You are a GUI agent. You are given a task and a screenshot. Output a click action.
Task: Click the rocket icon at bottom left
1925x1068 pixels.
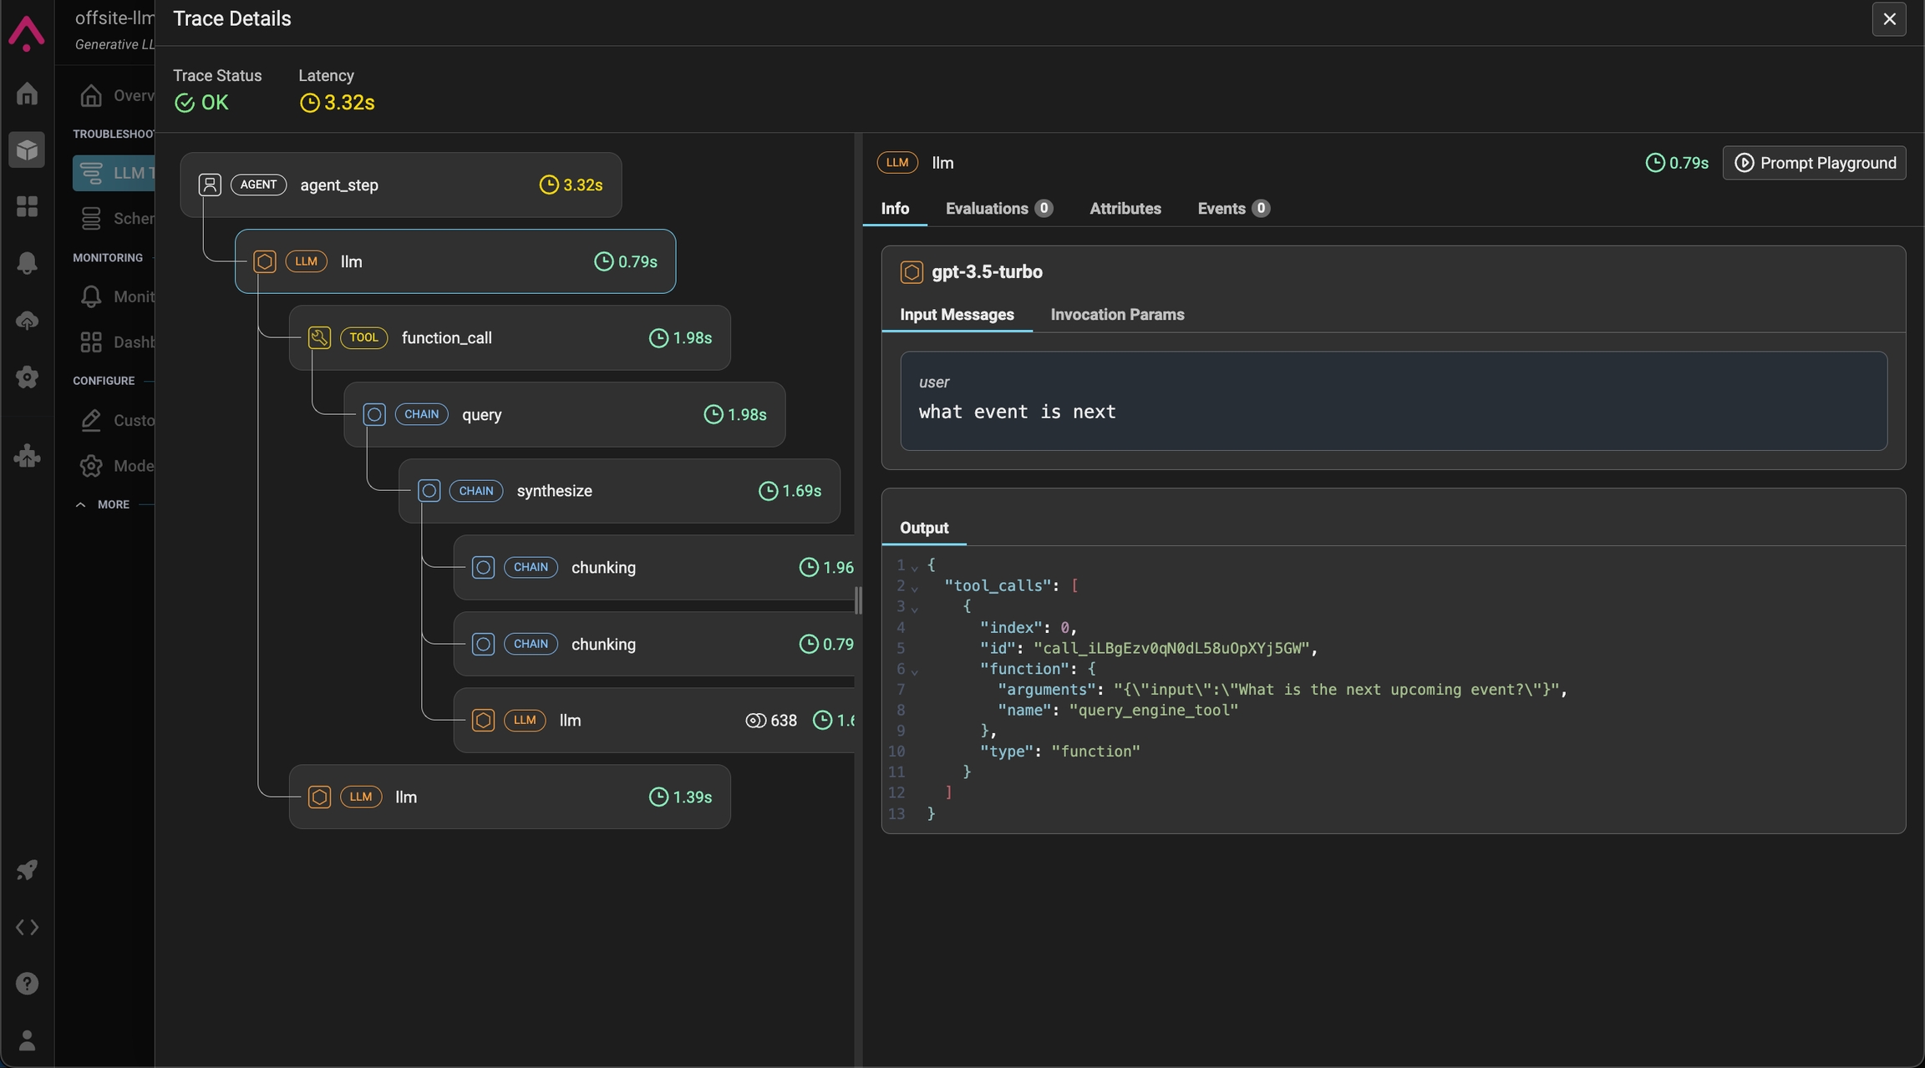(x=27, y=870)
